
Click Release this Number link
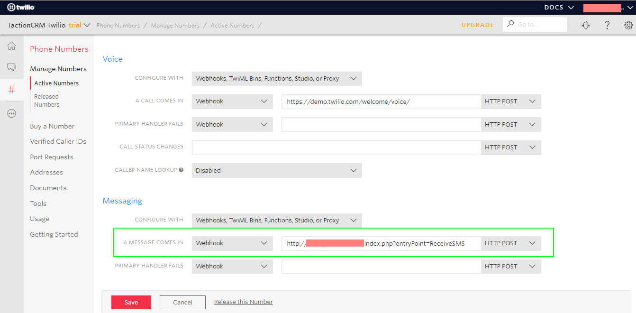pos(244,302)
